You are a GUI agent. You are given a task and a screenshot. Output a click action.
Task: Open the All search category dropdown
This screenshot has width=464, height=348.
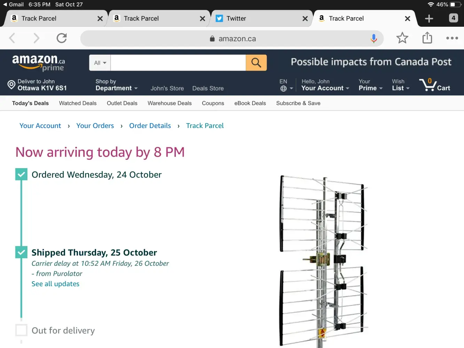pyautogui.click(x=100, y=63)
